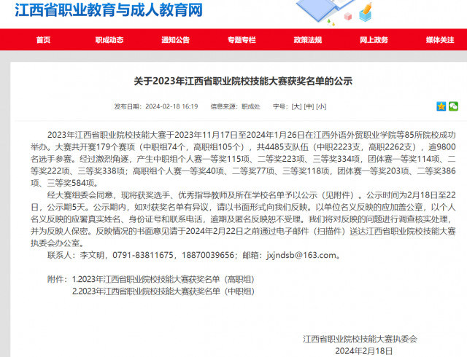Click the info source 职成处 text

point(251,106)
